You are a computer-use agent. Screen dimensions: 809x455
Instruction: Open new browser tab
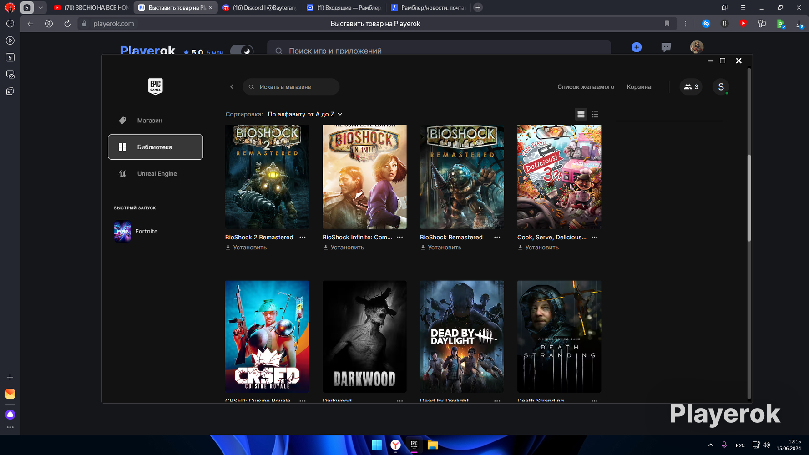tap(478, 8)
